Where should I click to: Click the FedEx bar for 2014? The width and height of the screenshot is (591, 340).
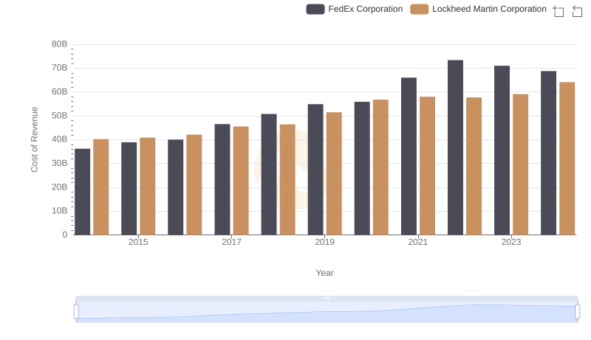tap(83, 192)
